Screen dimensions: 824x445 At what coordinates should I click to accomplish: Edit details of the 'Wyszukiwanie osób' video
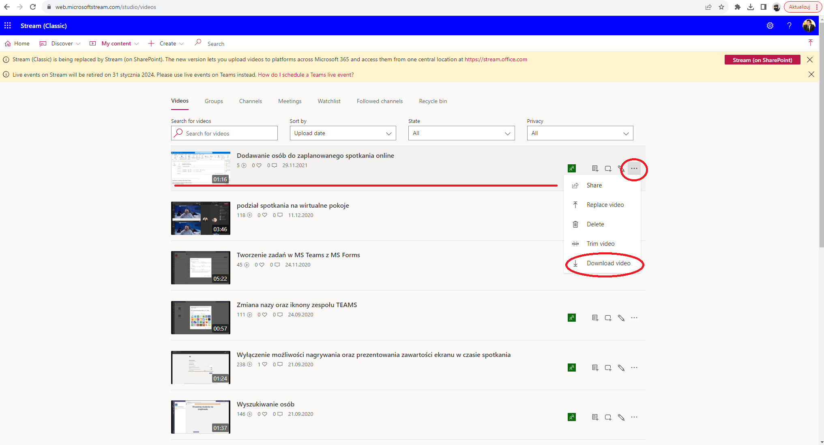coord(621,417)
